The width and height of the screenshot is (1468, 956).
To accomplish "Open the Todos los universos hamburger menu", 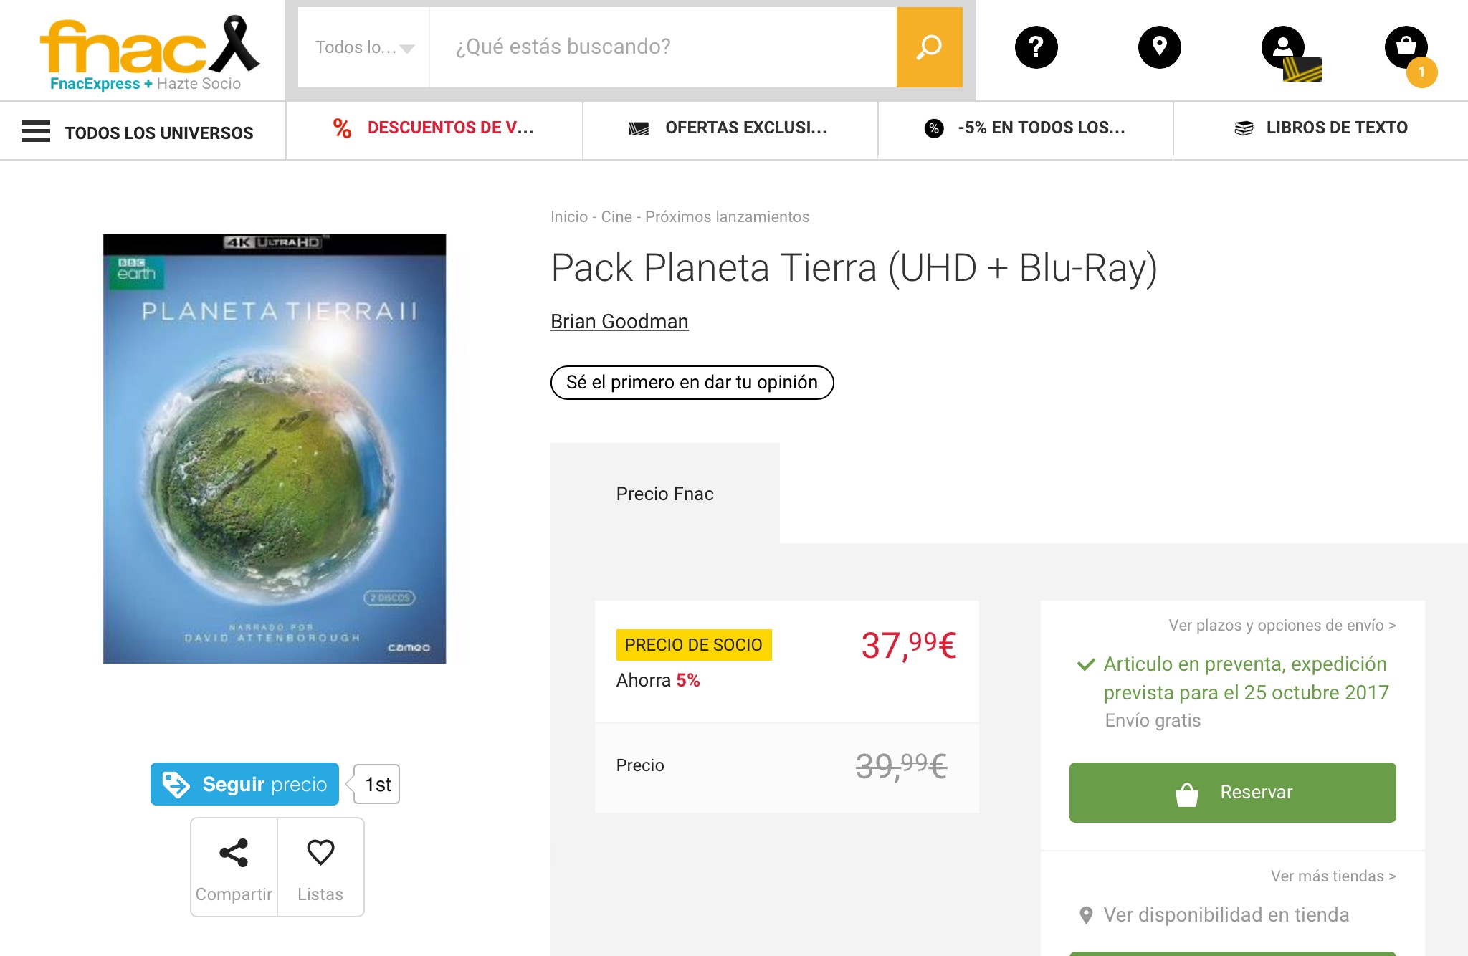I will 36,132.
